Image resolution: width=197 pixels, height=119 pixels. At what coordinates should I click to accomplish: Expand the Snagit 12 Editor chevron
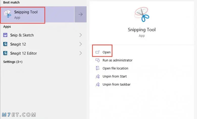tap(81, 53)
